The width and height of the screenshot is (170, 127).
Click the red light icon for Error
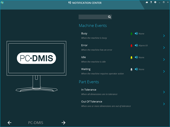click(131, 46)
